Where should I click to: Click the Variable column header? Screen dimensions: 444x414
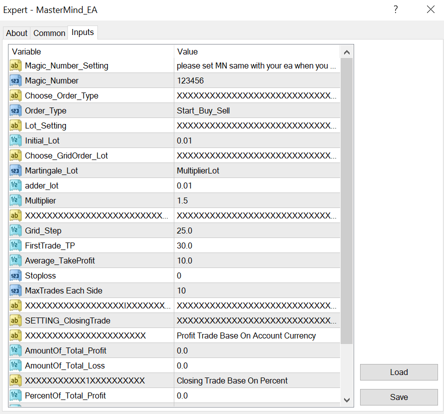pos(91,51)
